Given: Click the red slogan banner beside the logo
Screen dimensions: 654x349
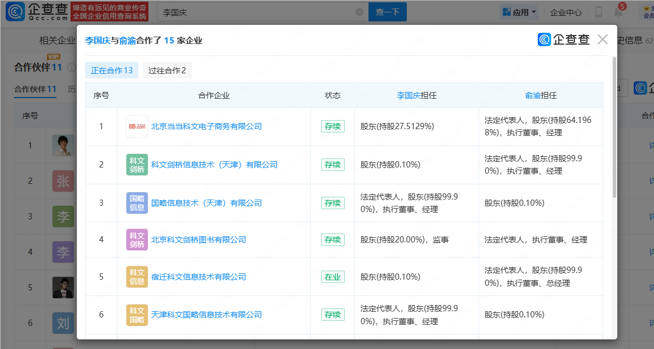Looking at the screenshot, I should coord(109,12).
